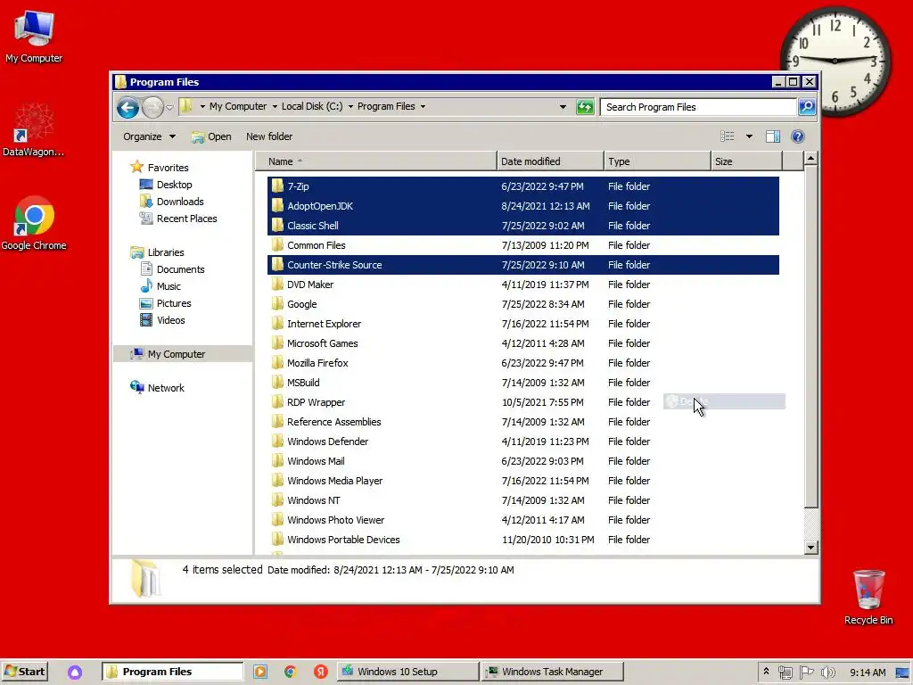Select the Internet Explorer folder

coord(522,323)
